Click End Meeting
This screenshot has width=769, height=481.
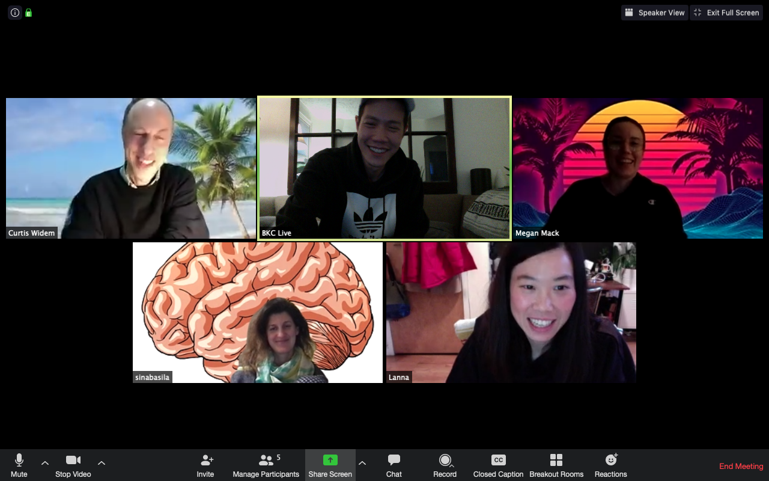click(x=741, y=466)
